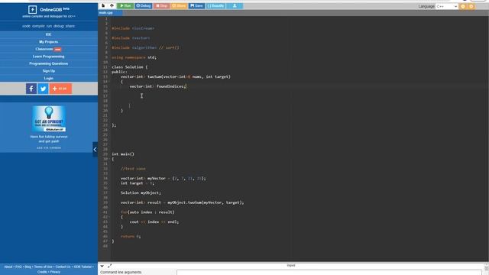Click the Command line arguments input field
The width and height of the screenshot is (489, 275).
pyautogui.click(x=329, y=273)
